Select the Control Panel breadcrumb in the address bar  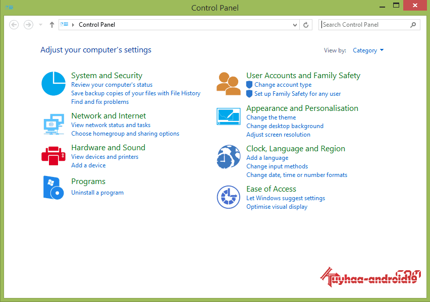click(x=97, y=25)
